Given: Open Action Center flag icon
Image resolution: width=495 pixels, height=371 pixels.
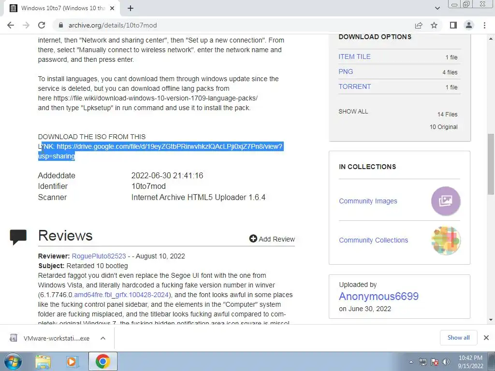Looking at the screenshot, I should 435,362.
